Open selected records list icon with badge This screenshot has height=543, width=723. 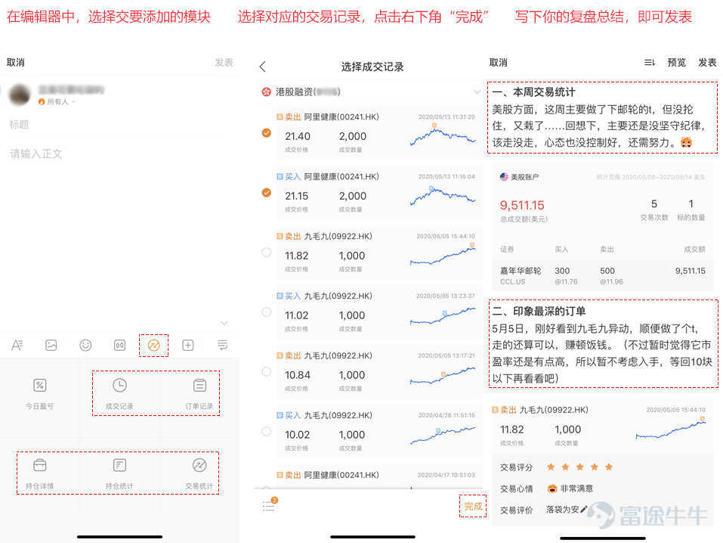pos(269,505)
